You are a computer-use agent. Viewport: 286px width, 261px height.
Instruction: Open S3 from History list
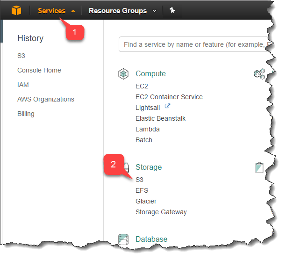pyautogui.click(x=21, y=56)
